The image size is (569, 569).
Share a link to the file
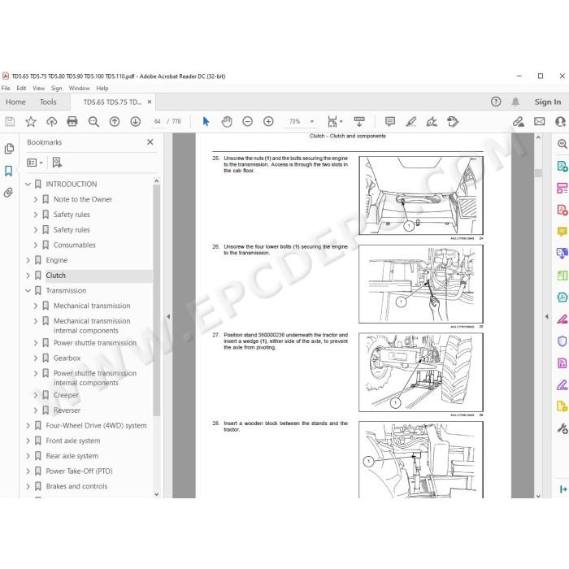point(519,122)
